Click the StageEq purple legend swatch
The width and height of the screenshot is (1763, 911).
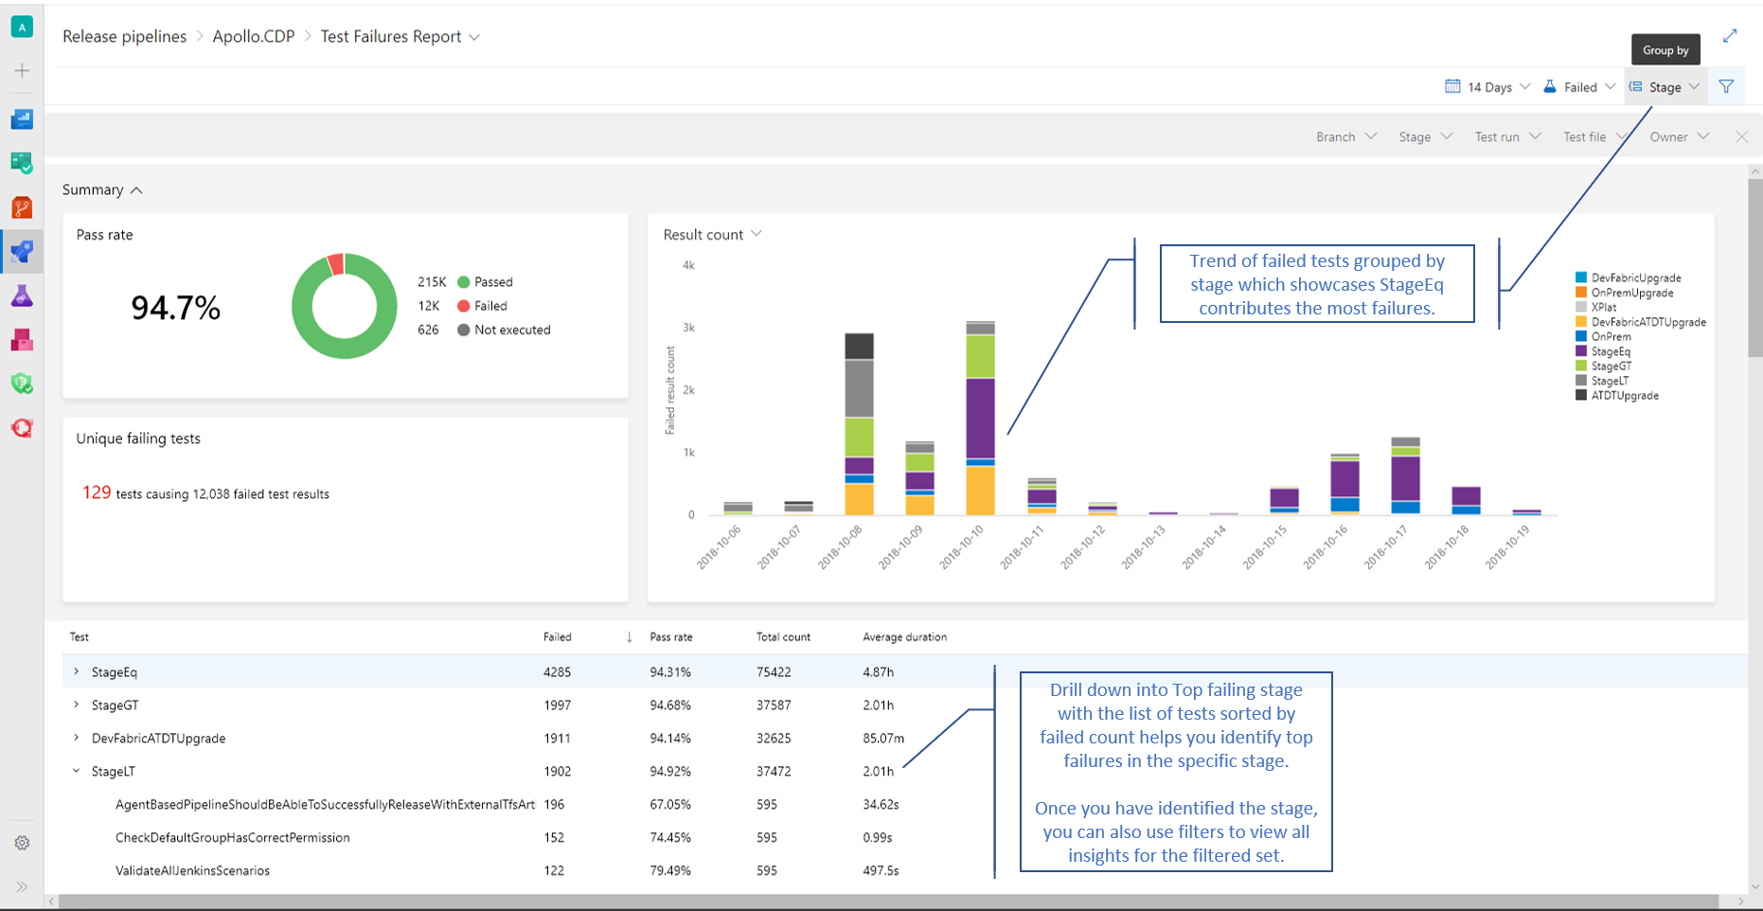(x=1581, y=351)
